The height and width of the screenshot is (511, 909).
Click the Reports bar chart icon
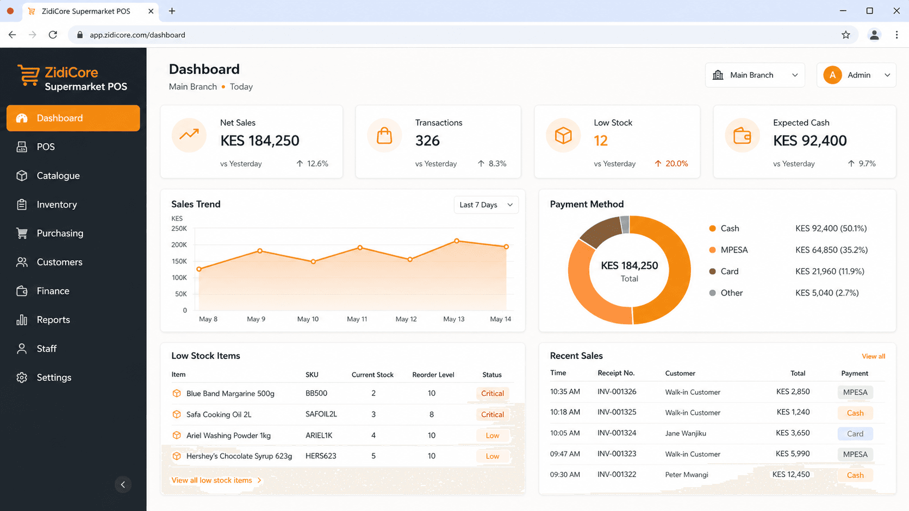22,319
